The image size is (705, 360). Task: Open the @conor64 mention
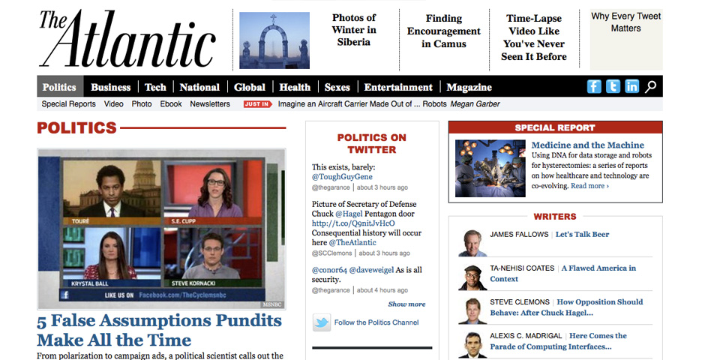pos(329,270)
